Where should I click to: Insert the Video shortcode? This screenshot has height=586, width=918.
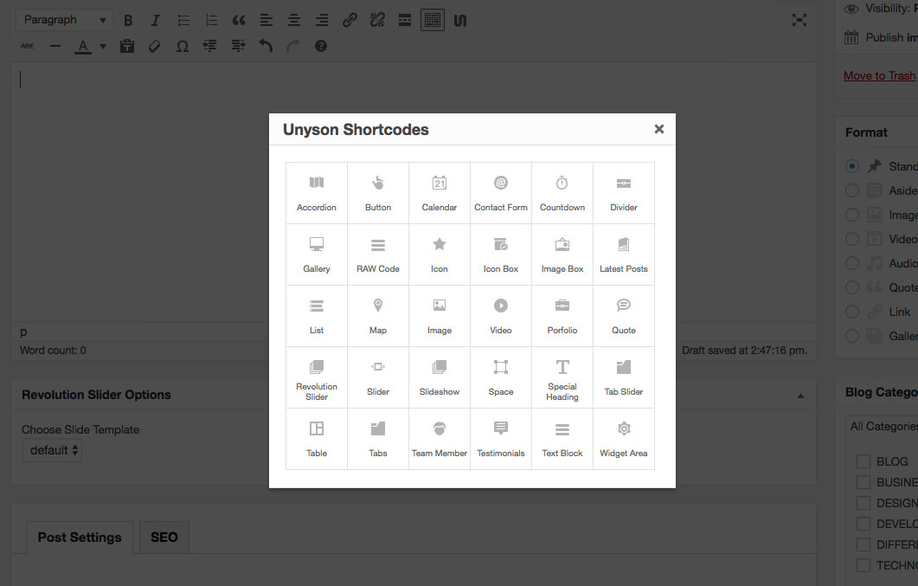tap(501, 316)
